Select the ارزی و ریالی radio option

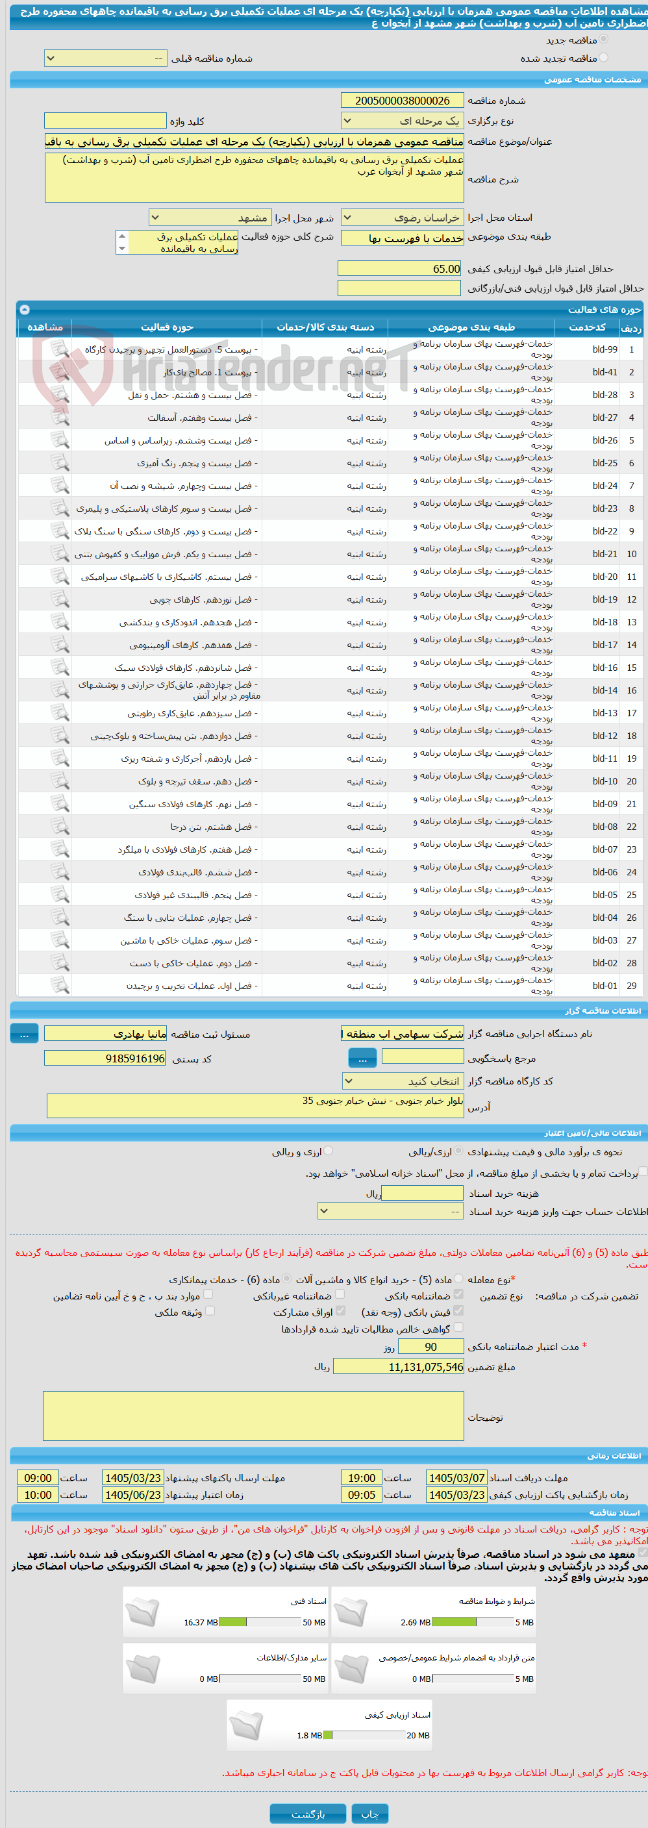click(328, 1151)
